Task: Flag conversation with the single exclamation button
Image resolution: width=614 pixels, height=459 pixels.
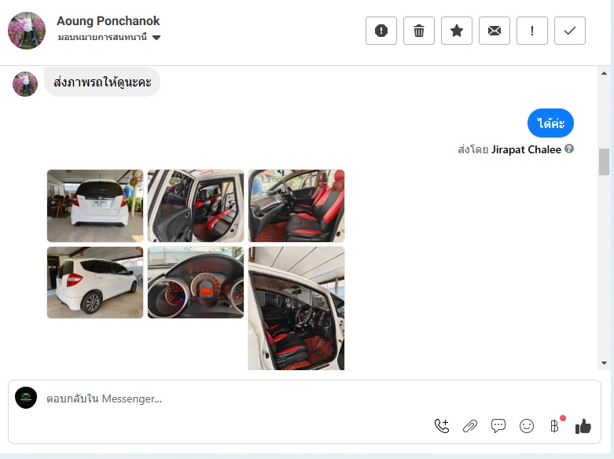Action: pos(531,31)
